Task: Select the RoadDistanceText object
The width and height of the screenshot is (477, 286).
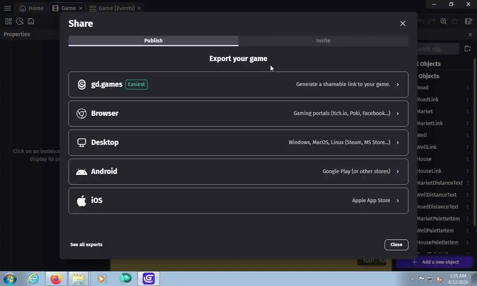Action: click(437, 207)
